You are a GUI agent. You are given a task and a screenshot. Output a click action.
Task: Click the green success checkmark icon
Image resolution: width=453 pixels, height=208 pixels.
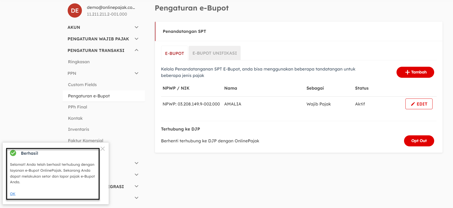point(13,153)
